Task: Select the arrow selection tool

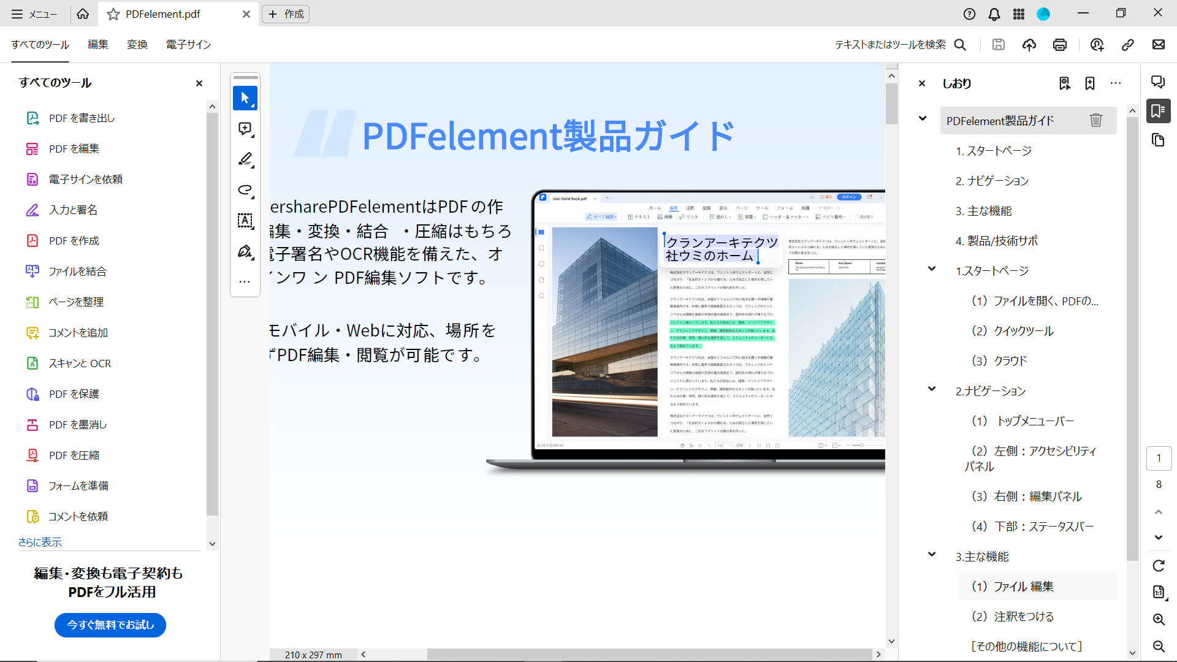Action: pyautogui.click(x=245, y=98)
